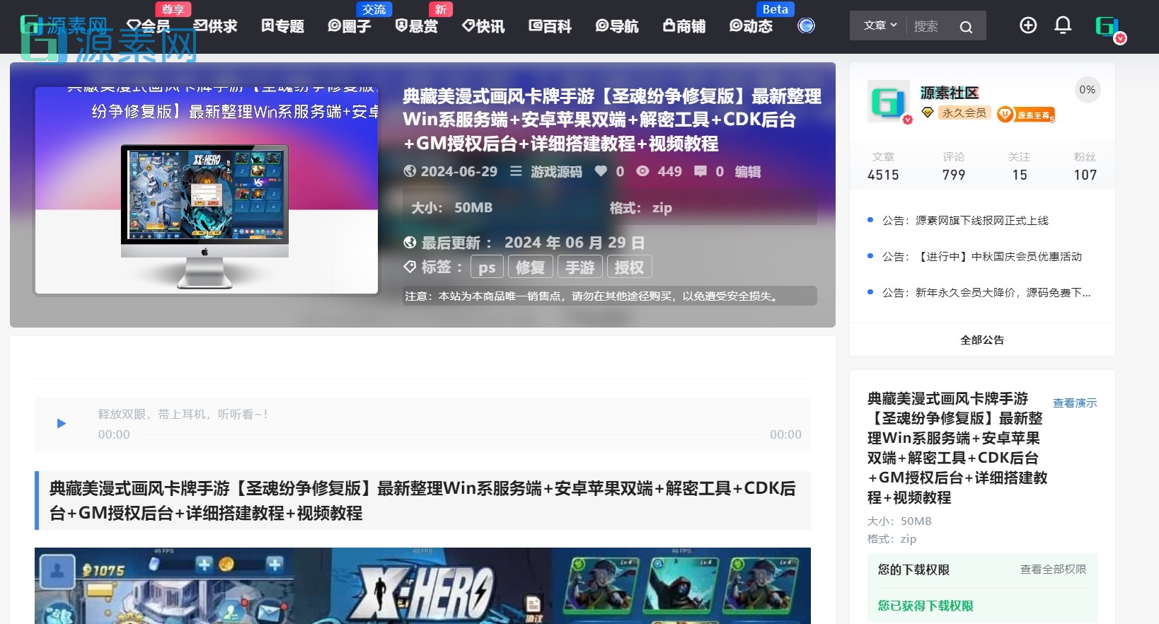Click the audio progress bar
1159x624 pixels.
450,434
